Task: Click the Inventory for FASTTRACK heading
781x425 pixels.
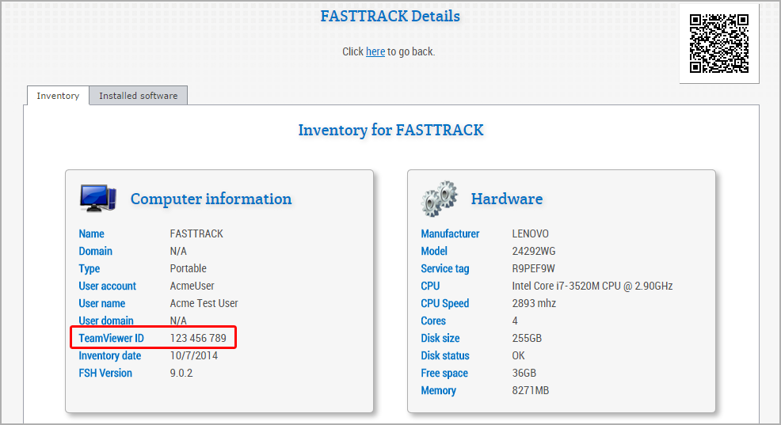Action: [x=390, y=130]
